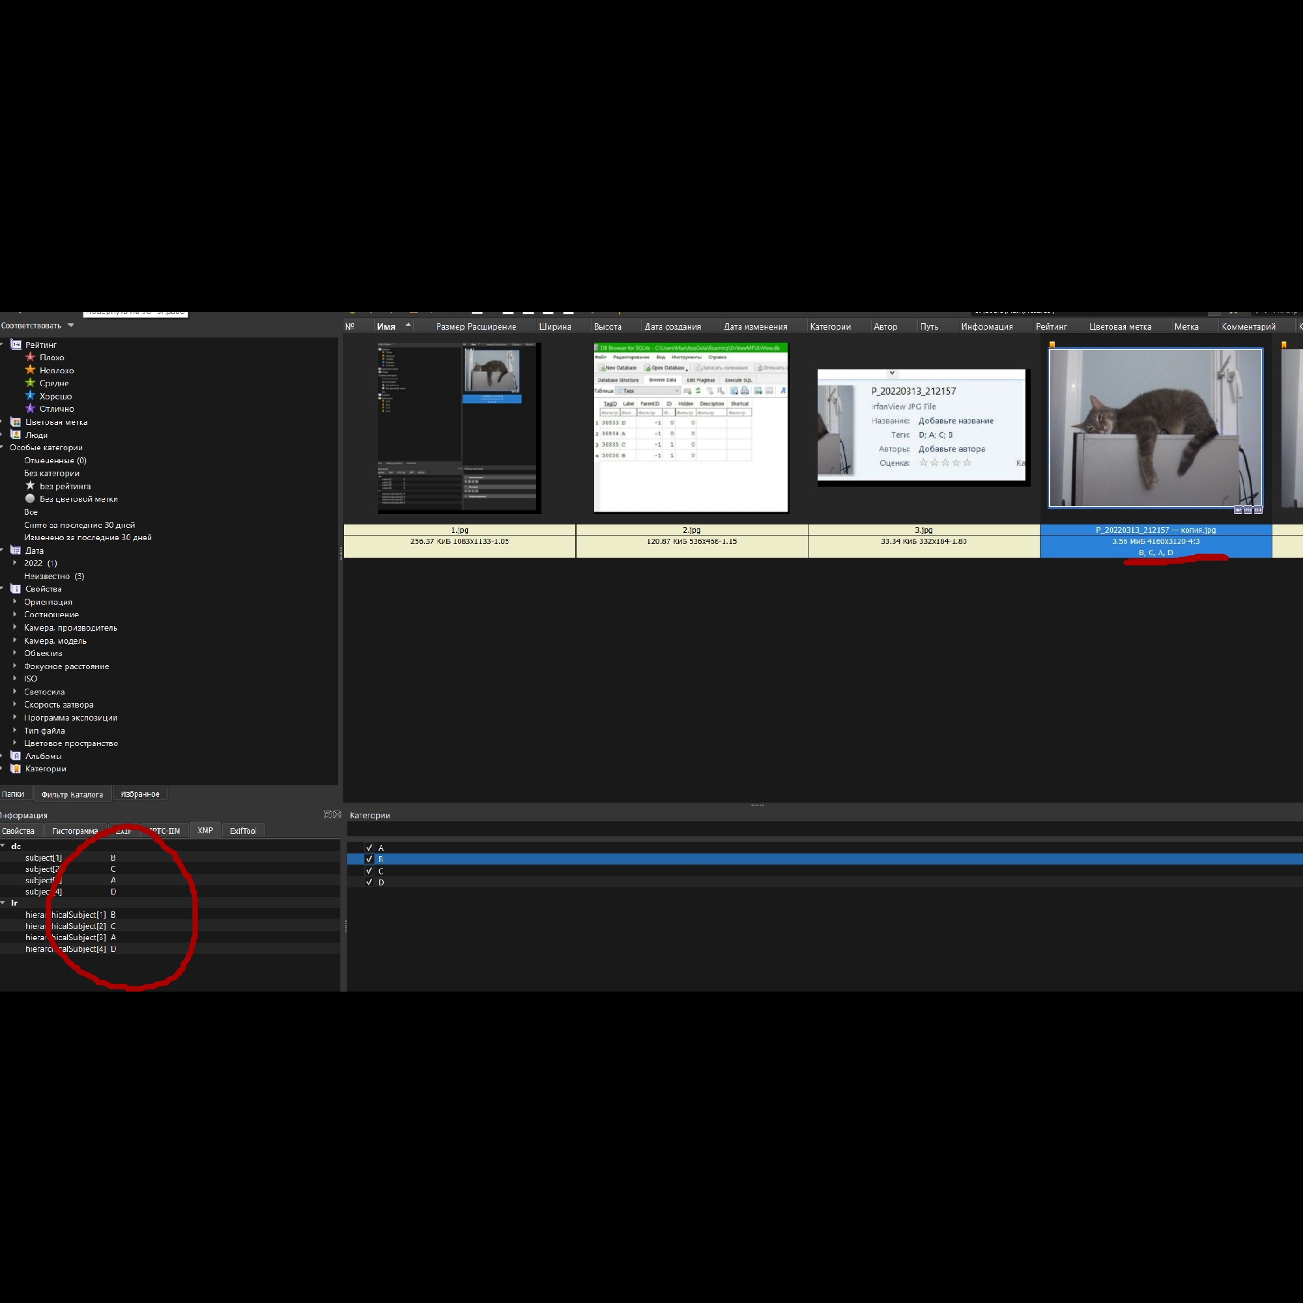The height and width of the screenshot is (1303, 1303).
Task: Open the 'Гистограмма' tab
Action: [74, 831]
